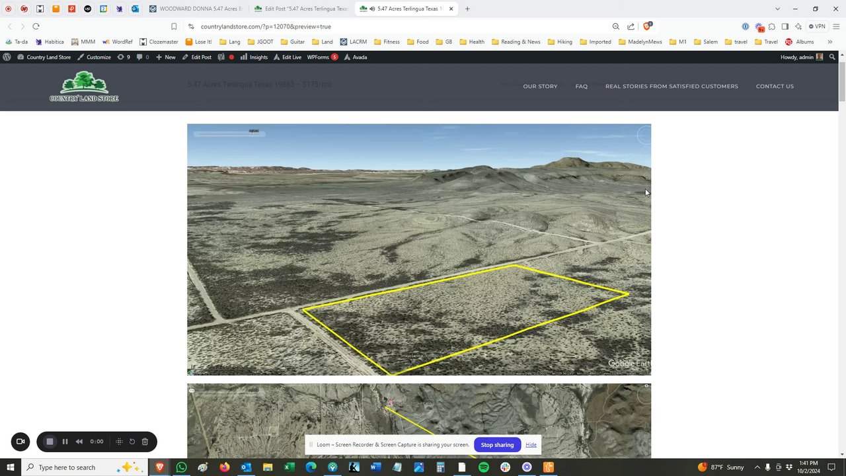Screen dimensions: 846x476
Task: Click New in the WordPress admin bar
Action: coord(165,57)
